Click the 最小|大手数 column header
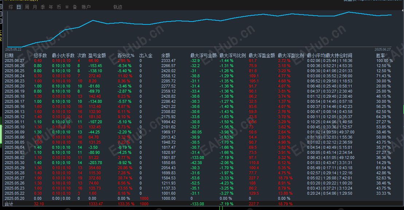 tap(63, 55)
